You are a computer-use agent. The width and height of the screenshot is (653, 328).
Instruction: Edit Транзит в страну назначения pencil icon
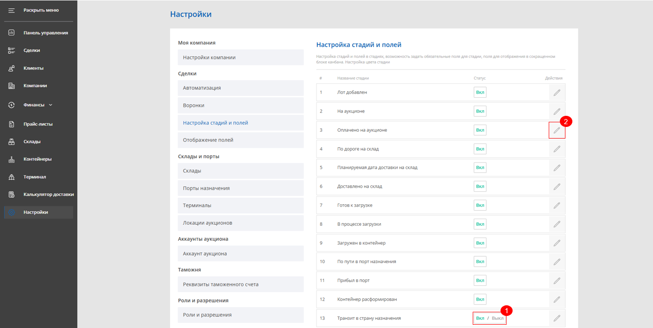(x=557, y=318)
